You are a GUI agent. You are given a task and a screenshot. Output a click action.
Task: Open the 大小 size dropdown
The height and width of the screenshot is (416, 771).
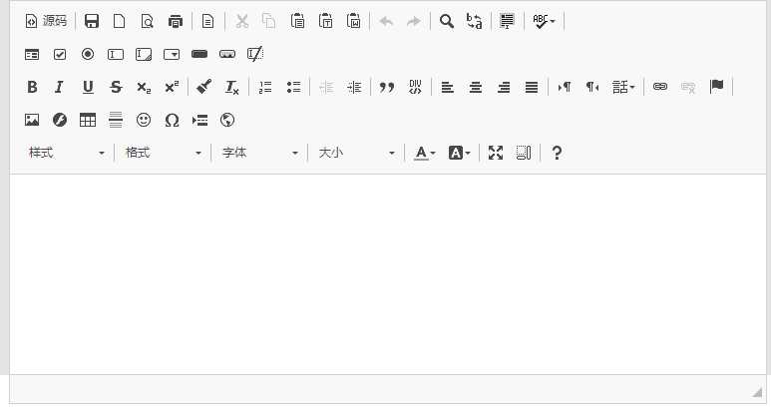click(356, 153)
